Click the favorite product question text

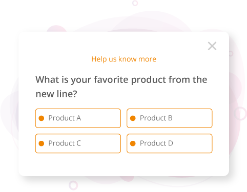121,87
